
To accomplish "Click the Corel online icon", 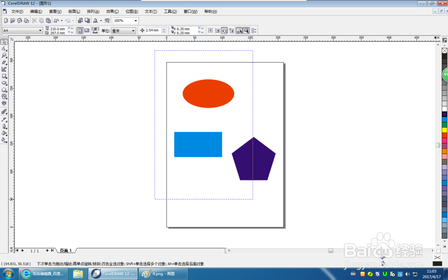I will (x=107, y=21).
